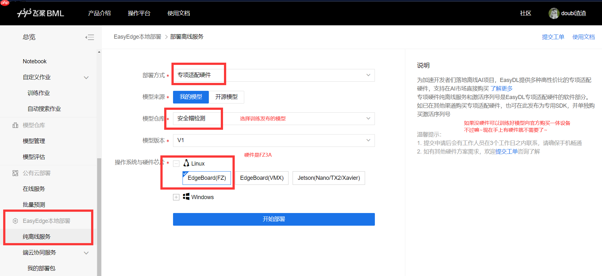Image resolution: width=602 pixels, height=276 pixels.
Task: Open the 产品介绍 top menu
Action: click(x=99, y=13)
